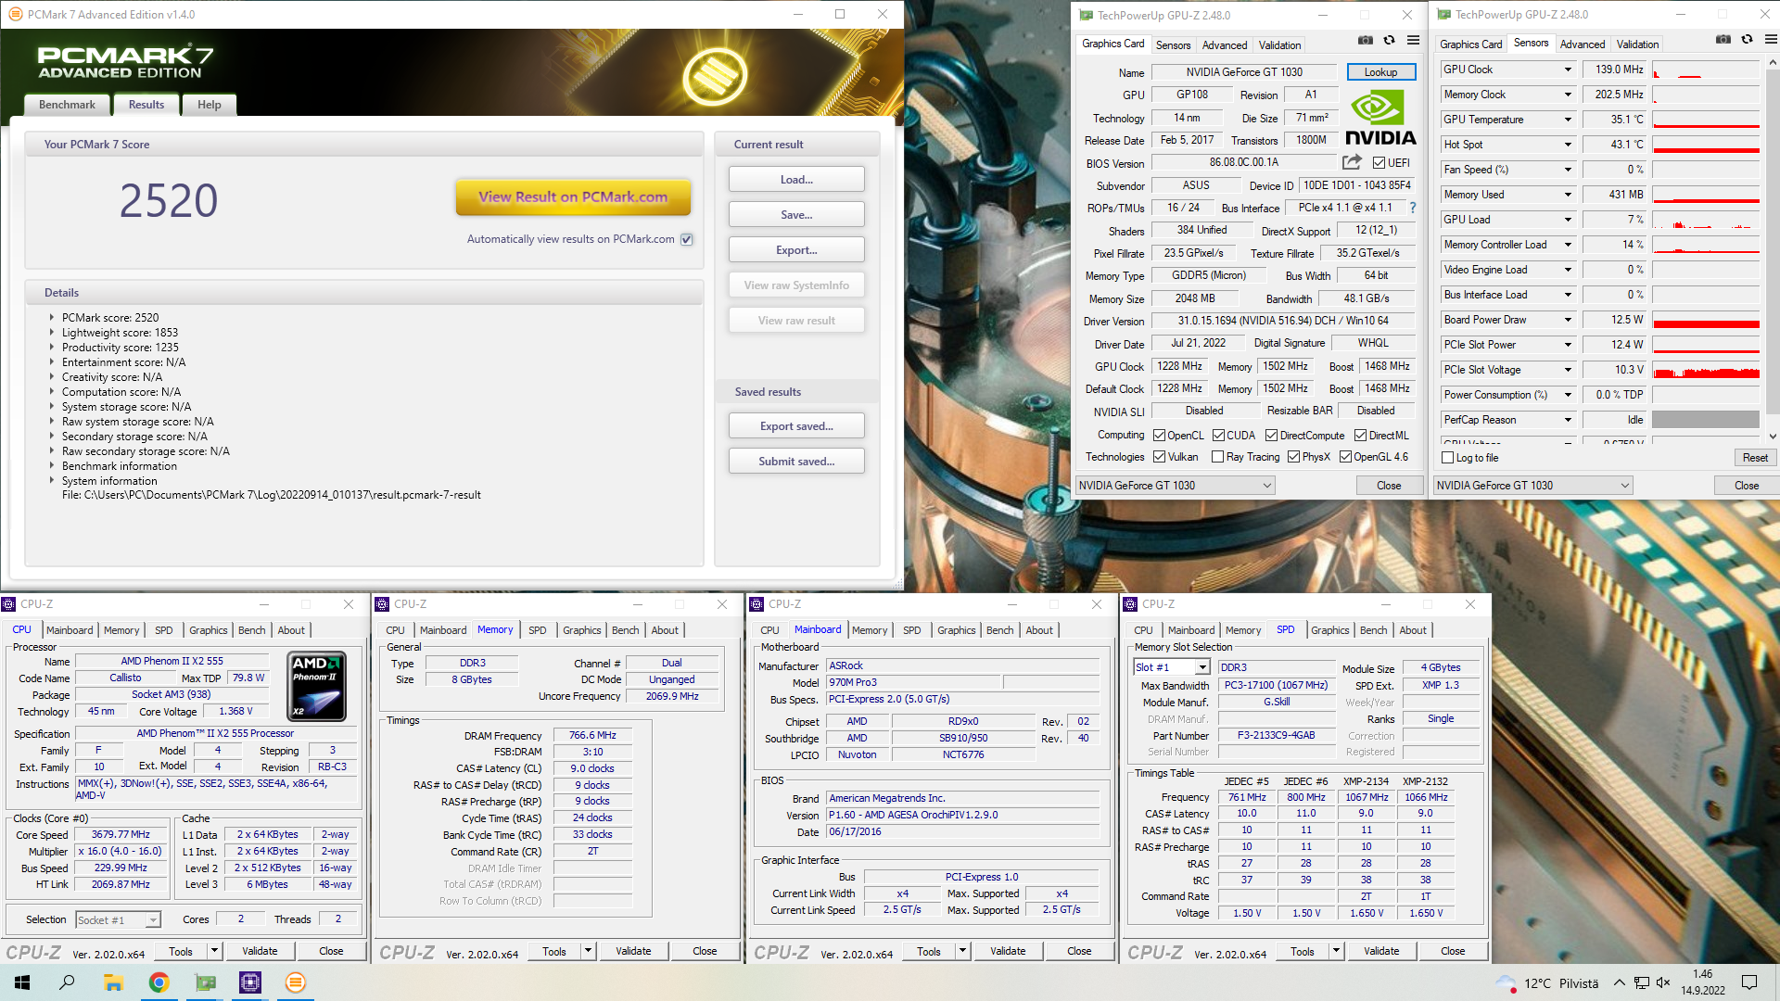
Task: Expand the Lightweight score details row
Action: pyautogui.click(x=51, y=332)
